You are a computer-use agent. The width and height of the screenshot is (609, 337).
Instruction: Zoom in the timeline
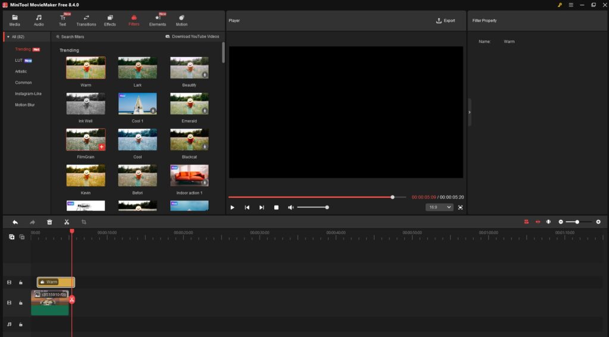[x=598, y=222]
